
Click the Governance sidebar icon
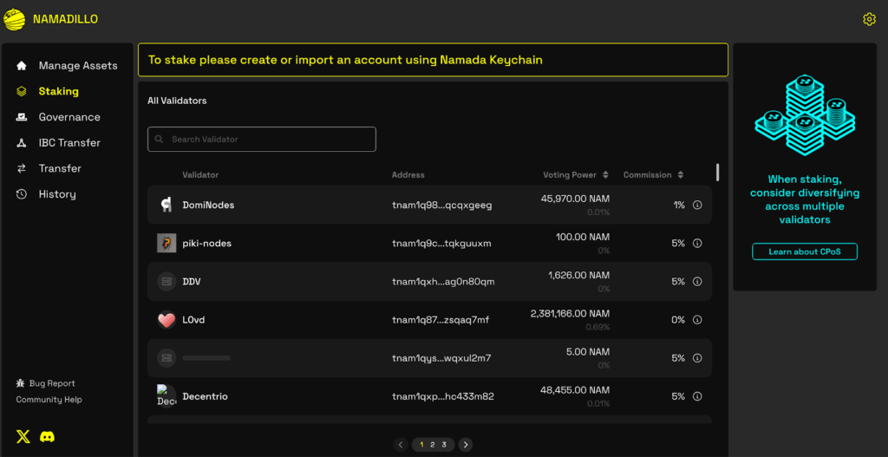coord(22,117)
